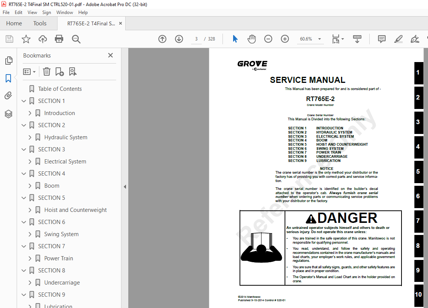This screenshot has height=308, width=428.
Task: Open fit page options dropdown arrow
Action: coord(343,39)
